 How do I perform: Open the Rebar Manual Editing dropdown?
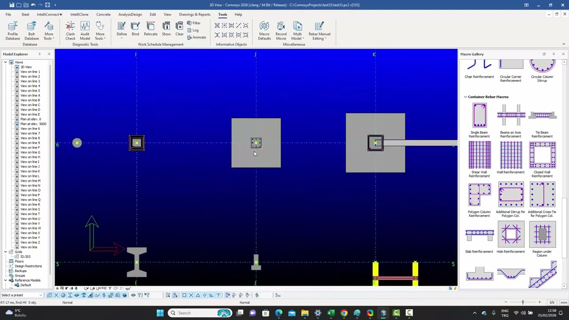(x=319, y=31)
